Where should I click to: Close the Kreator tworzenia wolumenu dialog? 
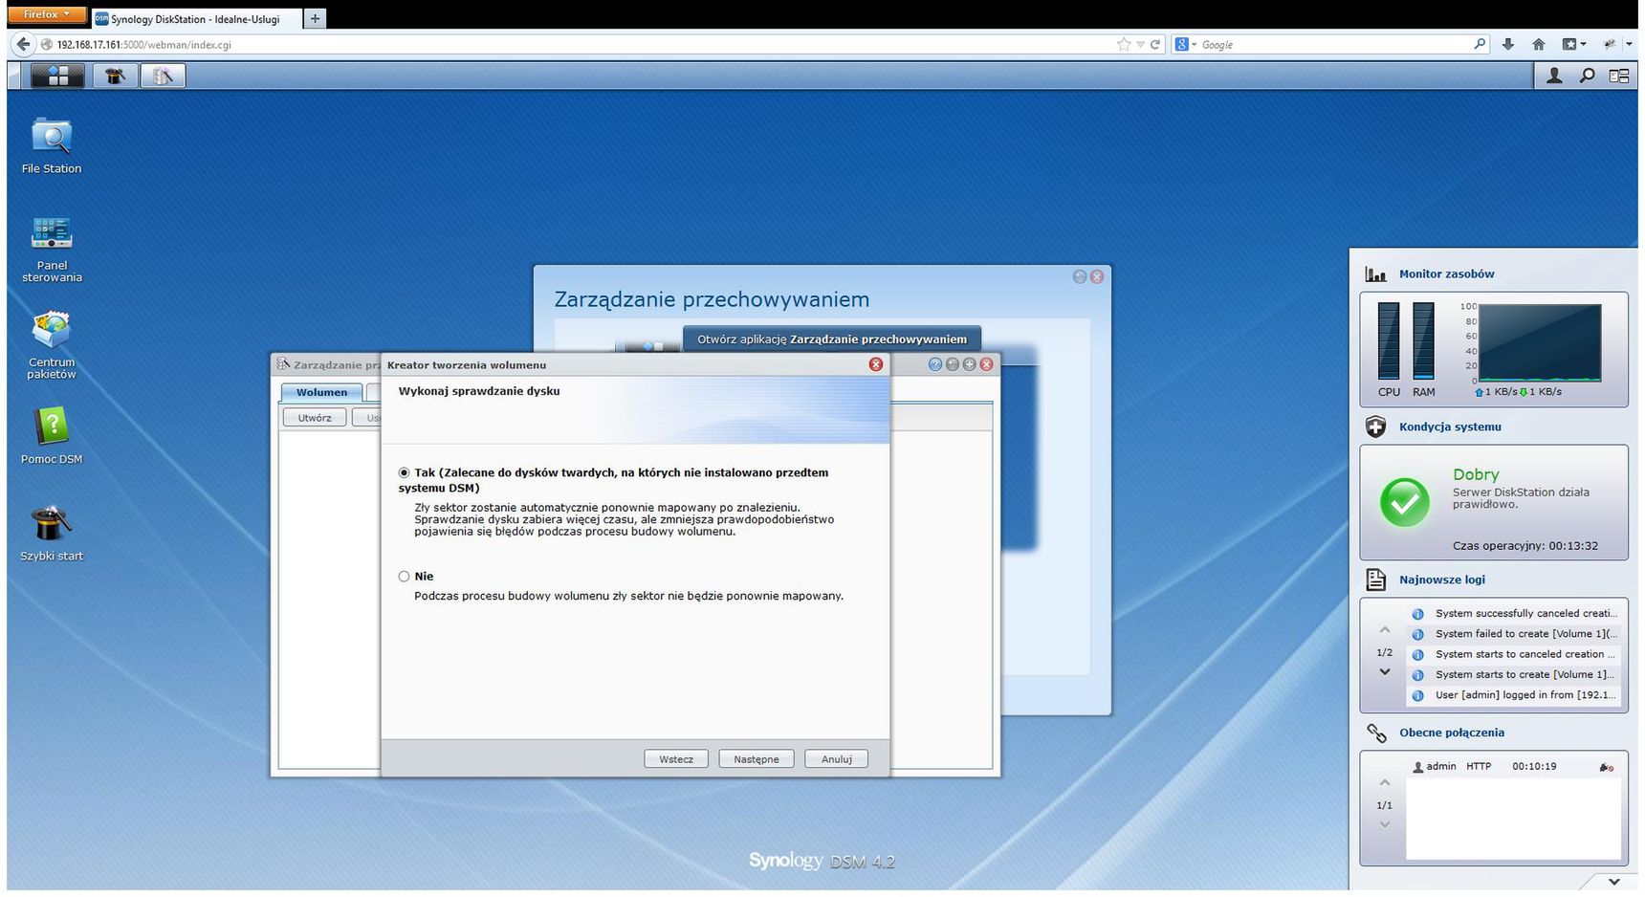click(876, 364)
